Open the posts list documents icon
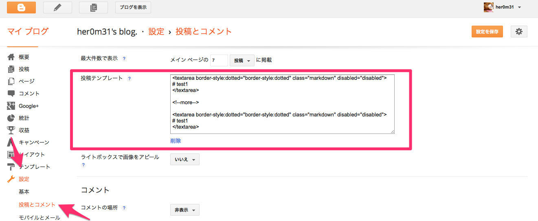Viewport: 538px width, 221px height. (x=94, y=7)
